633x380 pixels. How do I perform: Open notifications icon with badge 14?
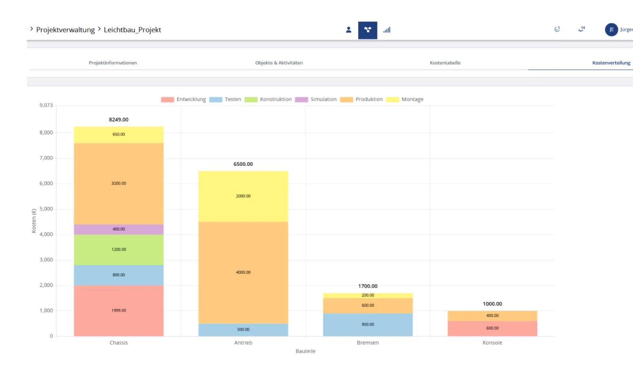click(x=581, y=29)
